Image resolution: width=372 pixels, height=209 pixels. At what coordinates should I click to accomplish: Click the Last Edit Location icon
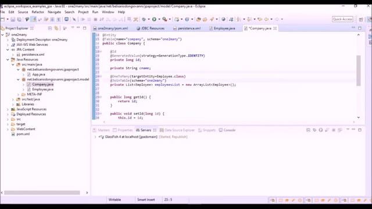tap(260, 19)
